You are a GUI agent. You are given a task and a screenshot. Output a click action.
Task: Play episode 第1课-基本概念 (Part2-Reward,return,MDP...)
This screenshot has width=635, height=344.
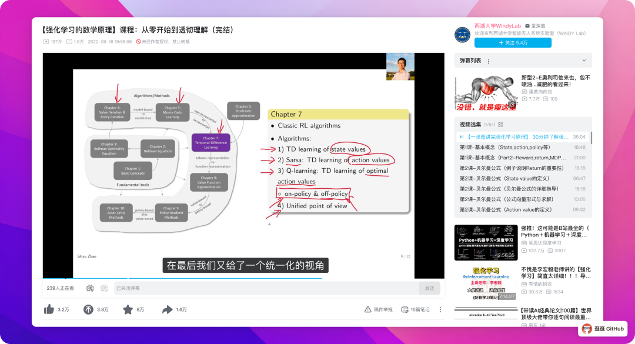523,158
